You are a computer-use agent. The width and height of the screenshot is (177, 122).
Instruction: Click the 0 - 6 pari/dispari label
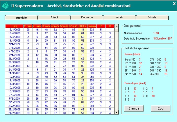click(127, 89)
